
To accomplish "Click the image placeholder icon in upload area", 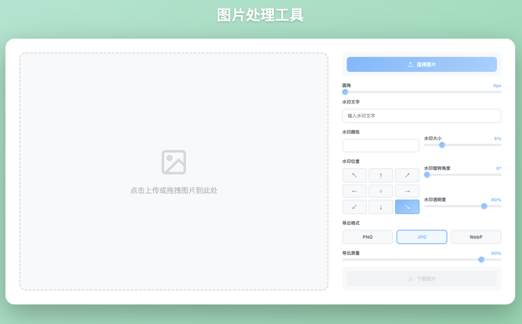I will [174, 162].
